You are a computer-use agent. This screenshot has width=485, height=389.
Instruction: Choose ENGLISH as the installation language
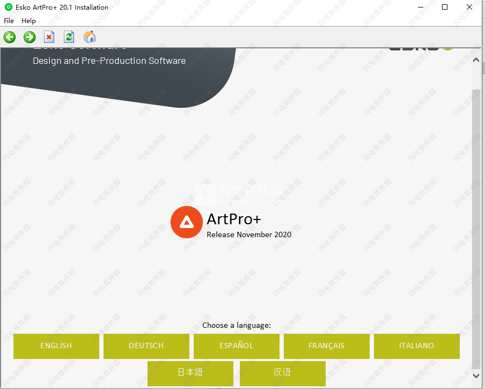56,346
